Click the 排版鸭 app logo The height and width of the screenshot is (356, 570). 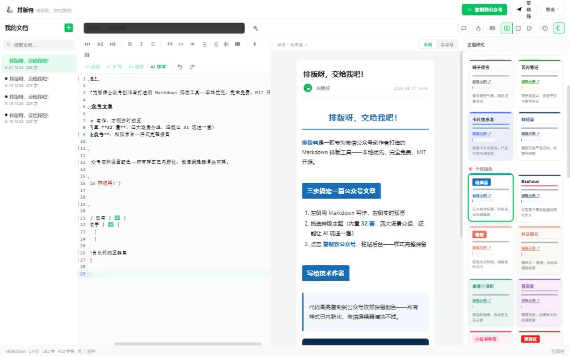click(10, 10)
